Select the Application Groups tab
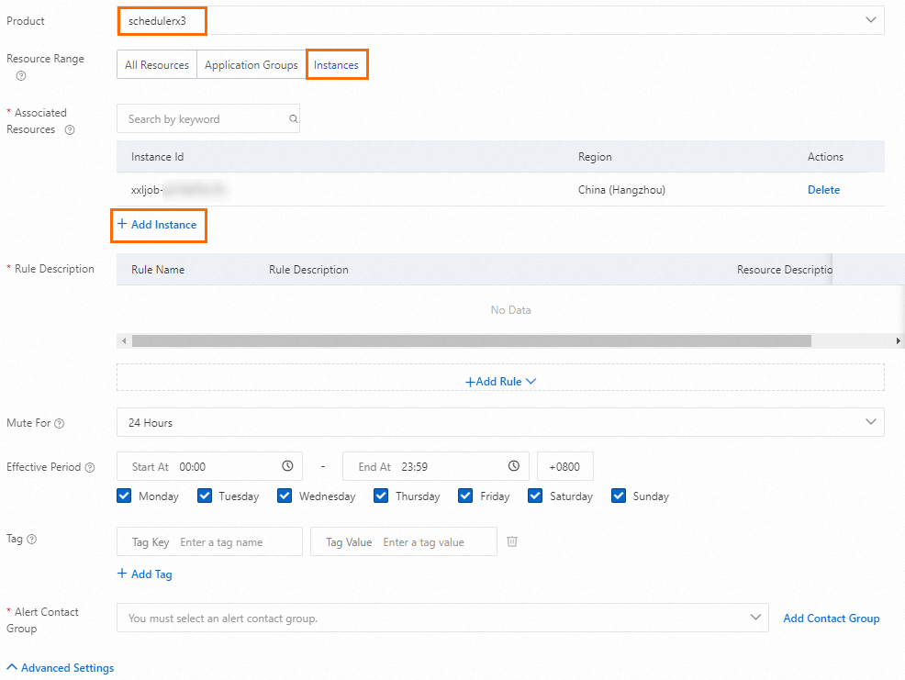 (251, 65)
